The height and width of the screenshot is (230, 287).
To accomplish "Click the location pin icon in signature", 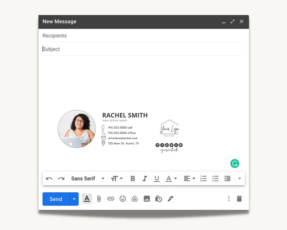I will coord(103,143).
